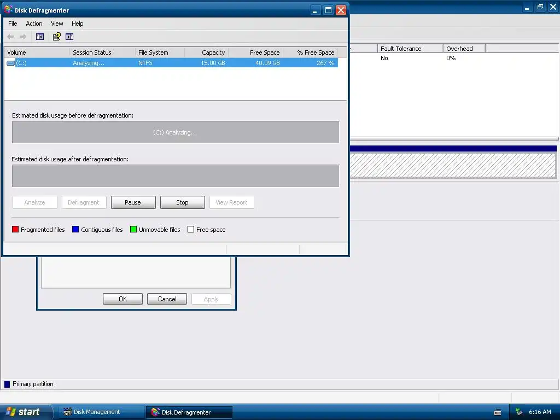Restore down the Disk Management window
560x420 pixels.
tap(540, 7)
